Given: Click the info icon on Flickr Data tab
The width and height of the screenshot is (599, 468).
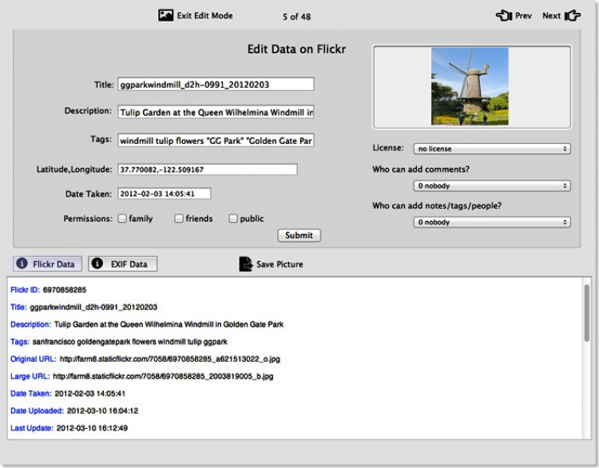Looking at the screenshot, I should [x=22, y=264].
